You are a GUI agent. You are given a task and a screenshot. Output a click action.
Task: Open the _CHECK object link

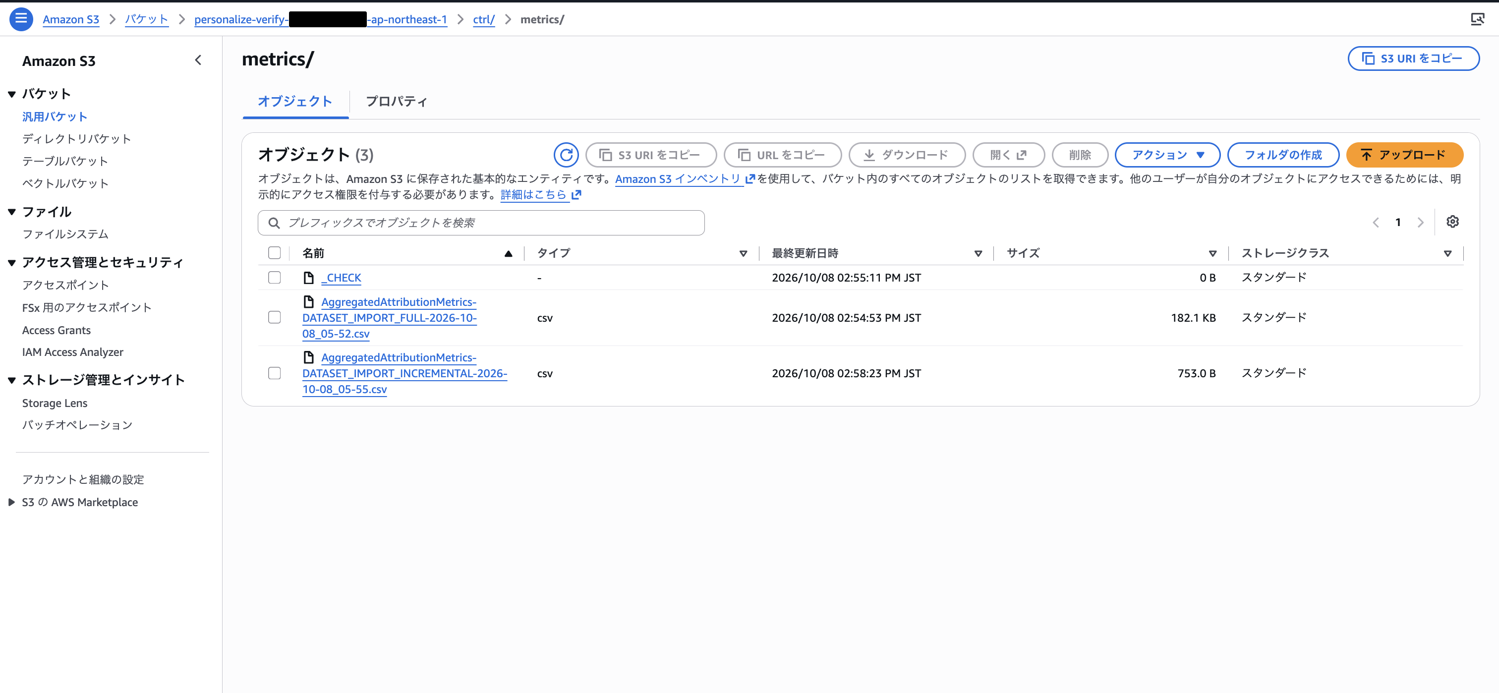click(x=341, y=278)
